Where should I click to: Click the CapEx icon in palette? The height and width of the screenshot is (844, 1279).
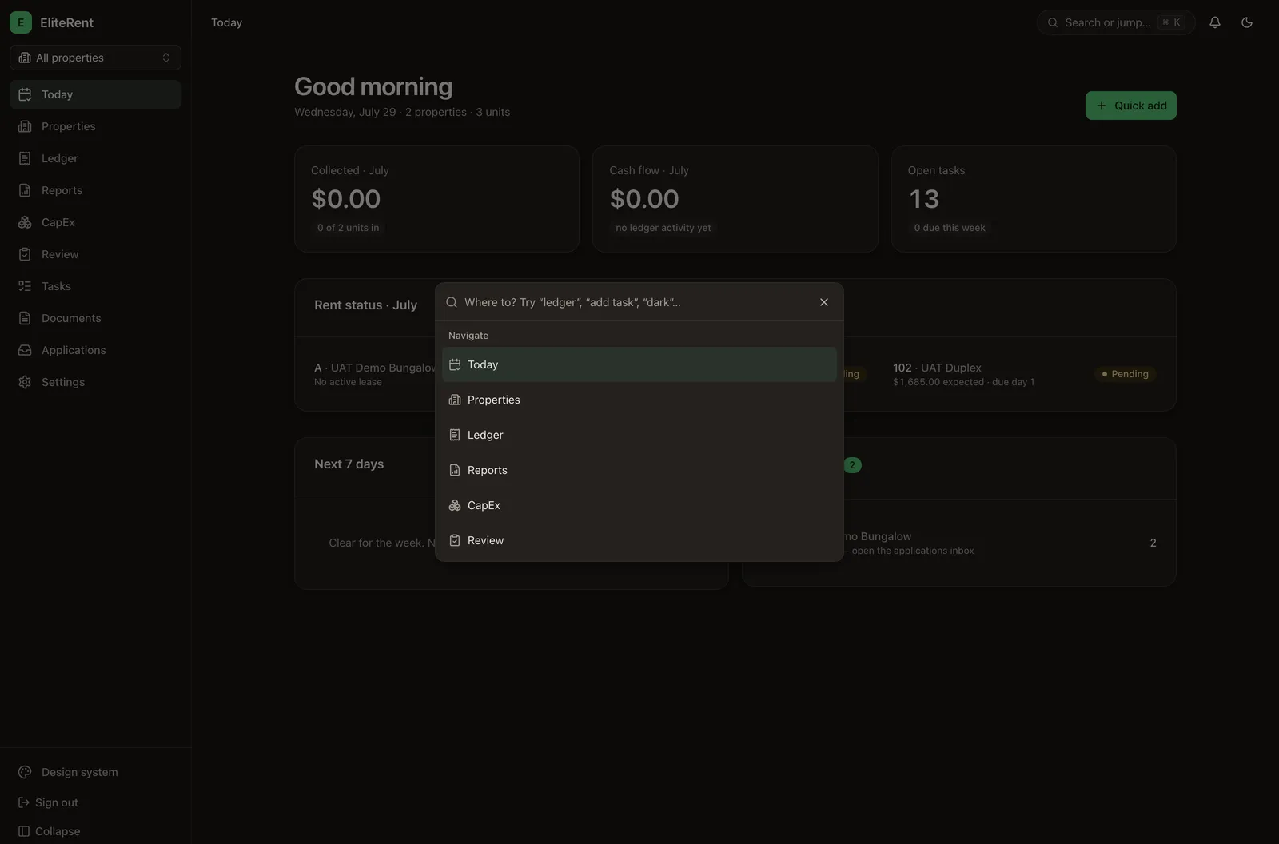(455, 505)
